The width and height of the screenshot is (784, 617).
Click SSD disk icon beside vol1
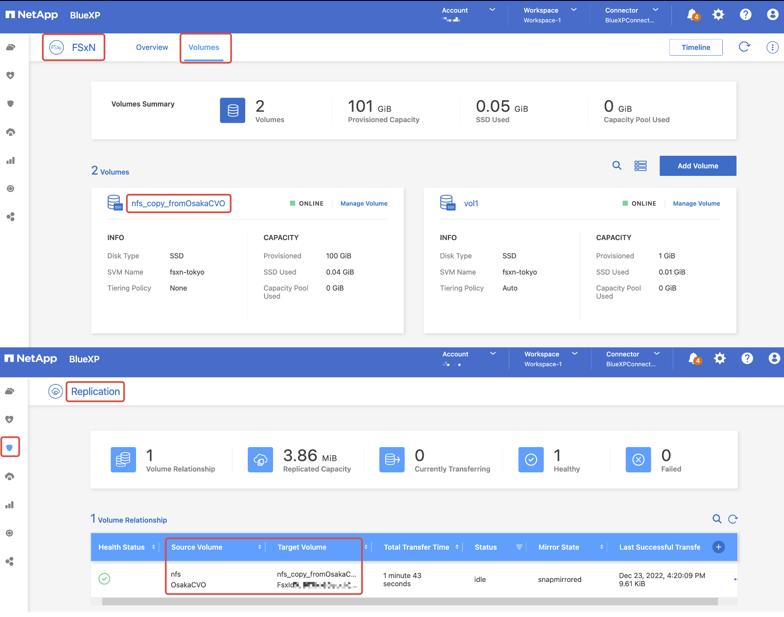[x=448, y=203]
